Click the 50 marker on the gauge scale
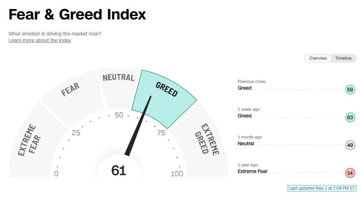This screenshot has width=361, height=199. pyautogui.click(x=119, y=115)
